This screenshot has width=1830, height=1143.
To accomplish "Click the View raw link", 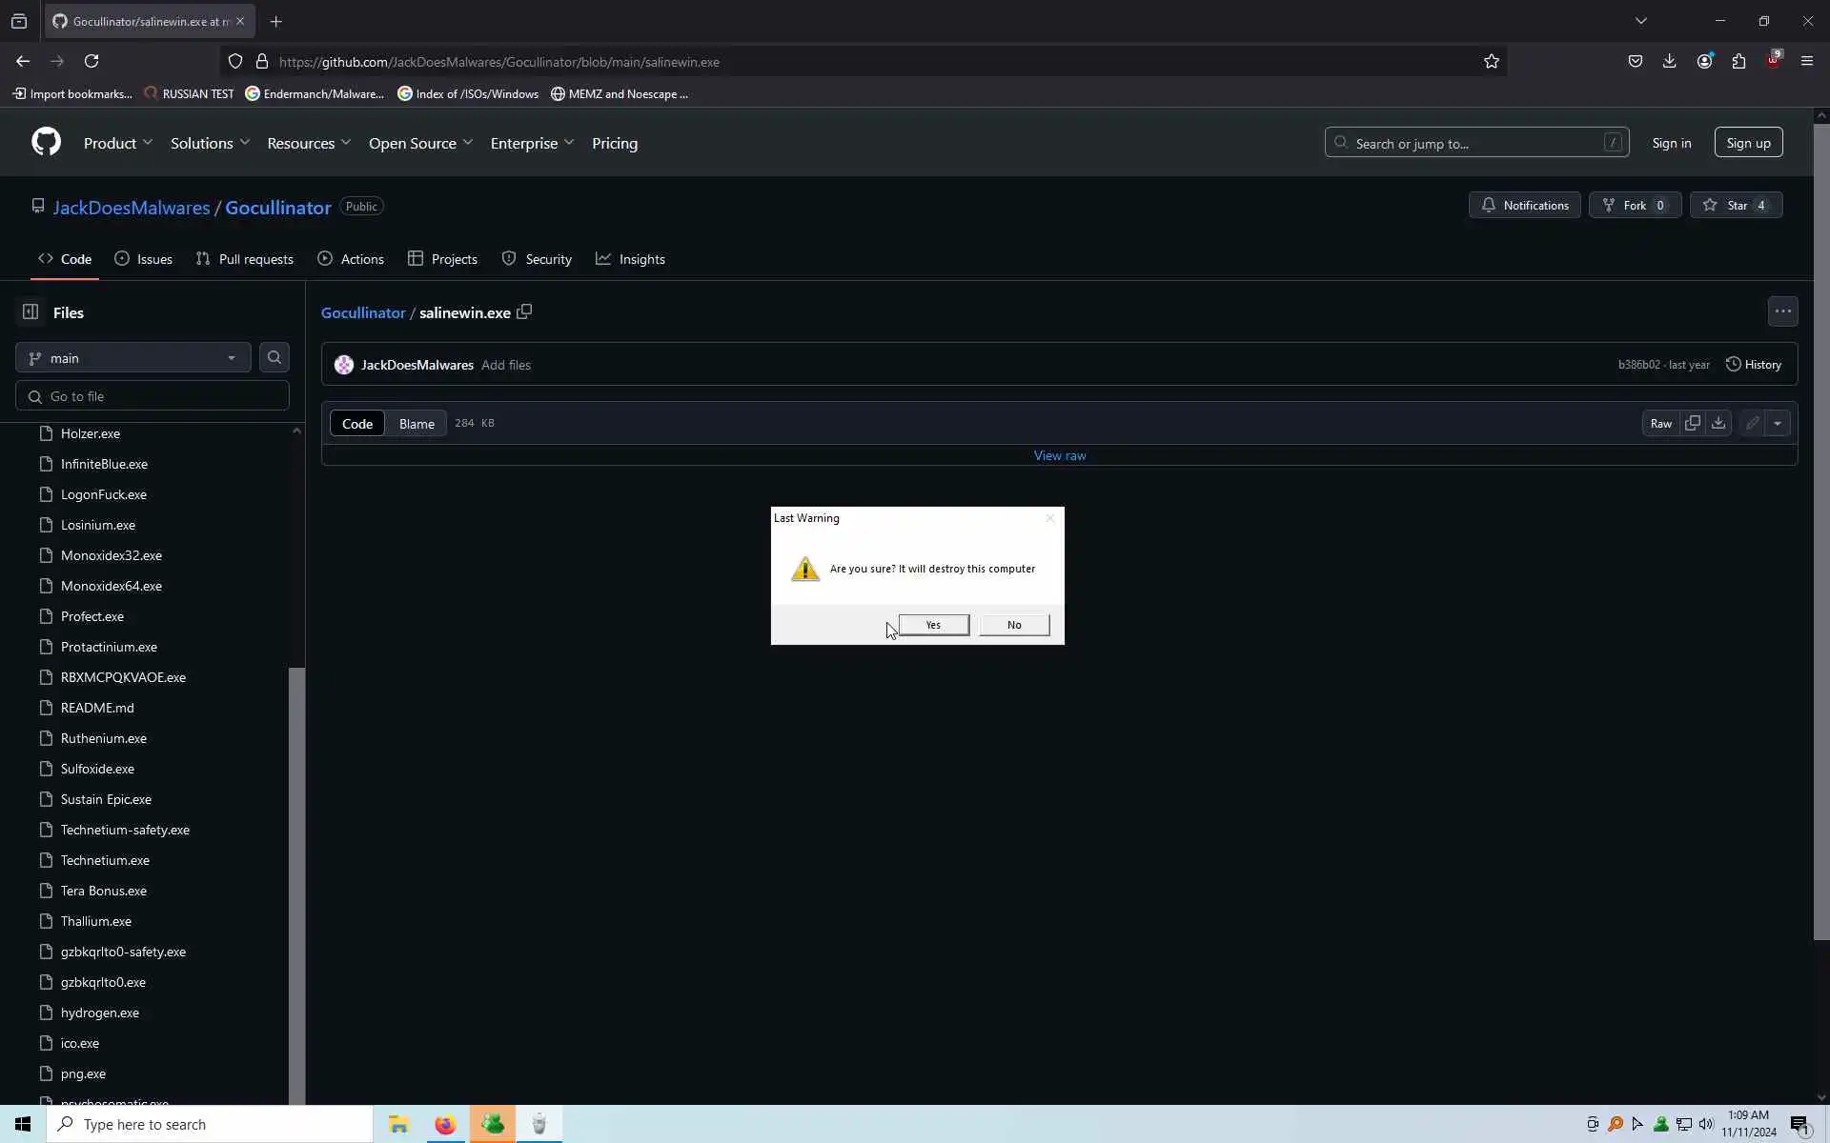I will (x=1060, y=455).
